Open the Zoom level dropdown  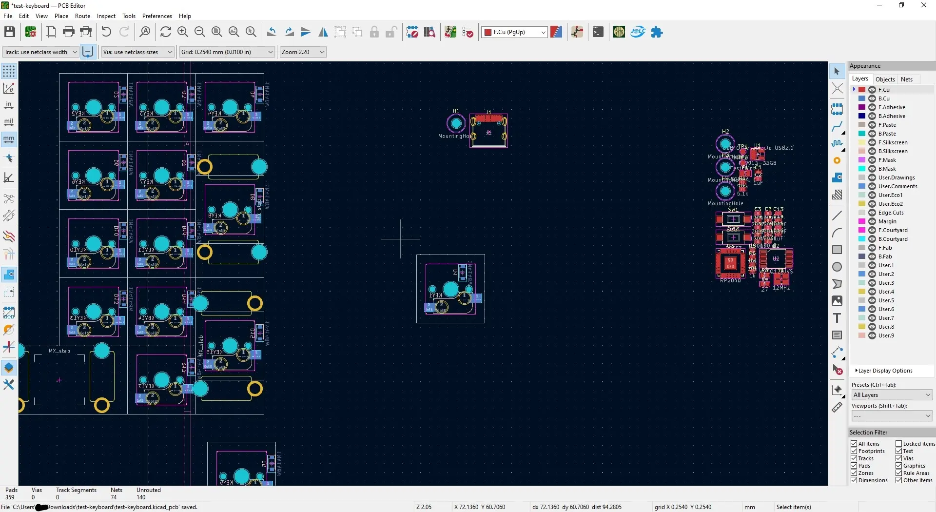(303, 52)
